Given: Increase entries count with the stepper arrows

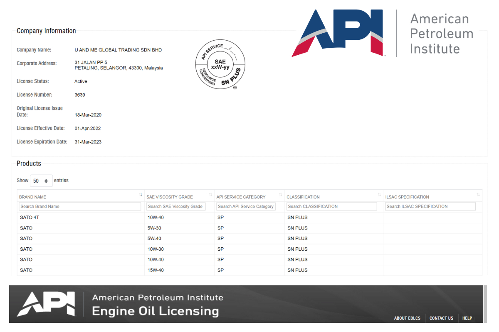Looking at the screenshot, I should point(47,181).
